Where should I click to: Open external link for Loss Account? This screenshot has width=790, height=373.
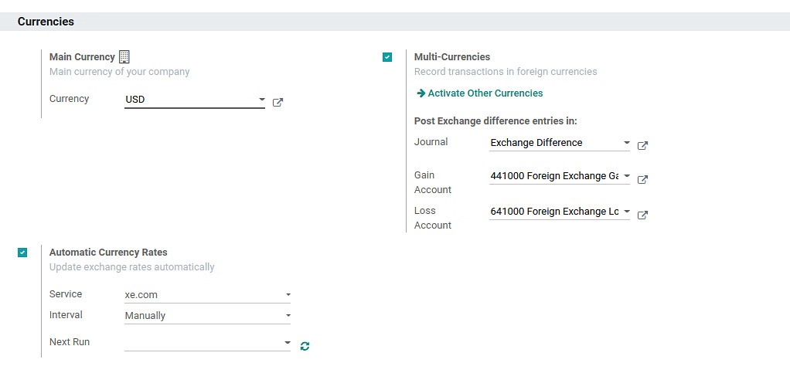click(642, 215)
